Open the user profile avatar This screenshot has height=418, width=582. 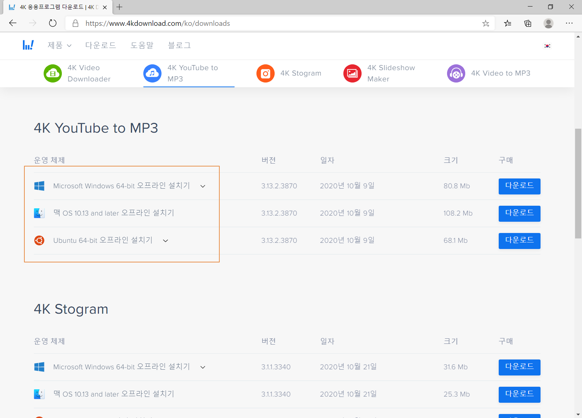pyautogui.click(x=549, y=23)
